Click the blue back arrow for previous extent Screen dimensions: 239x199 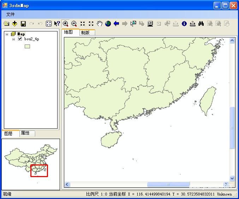coord(116,24)
